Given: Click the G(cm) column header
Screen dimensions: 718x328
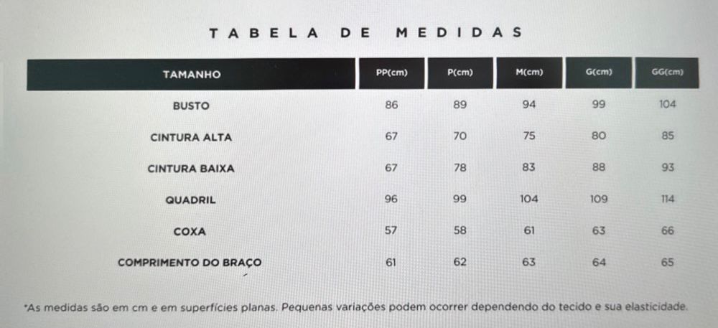Looking at the screenshot, I should pos(599,72).
